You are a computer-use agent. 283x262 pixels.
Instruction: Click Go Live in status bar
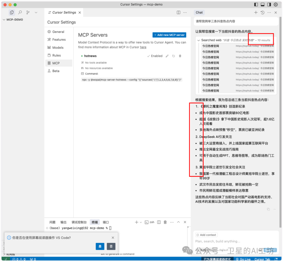coord(243,259)
